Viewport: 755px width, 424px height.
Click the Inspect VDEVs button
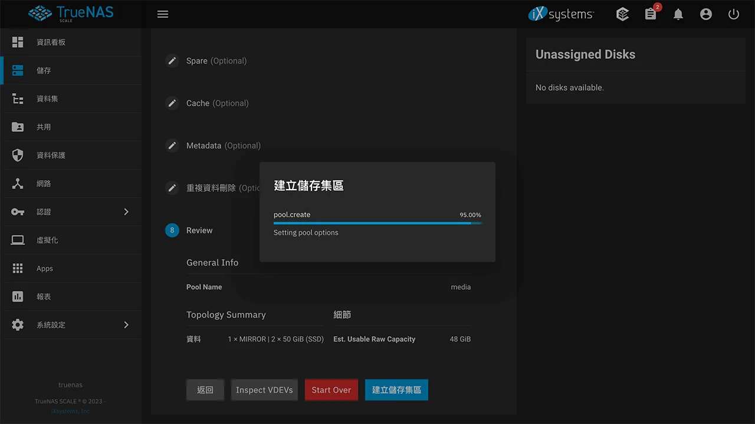point(264,390)
